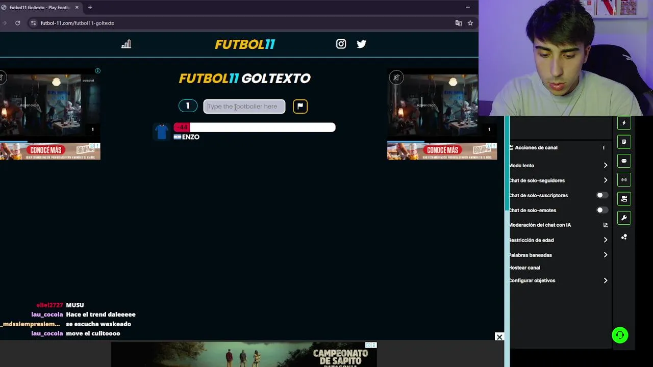Open the Moderación del chat con IA stats icon
The width and height of the screenshot is (653, 367).
606,225
